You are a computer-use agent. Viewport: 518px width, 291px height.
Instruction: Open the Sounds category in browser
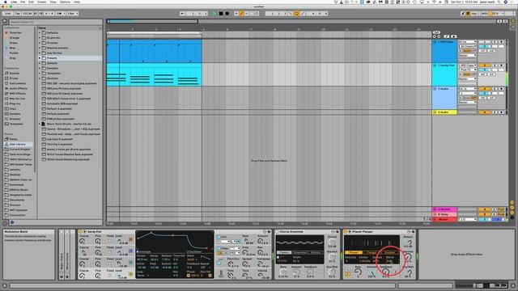click(x=15, y=74)
